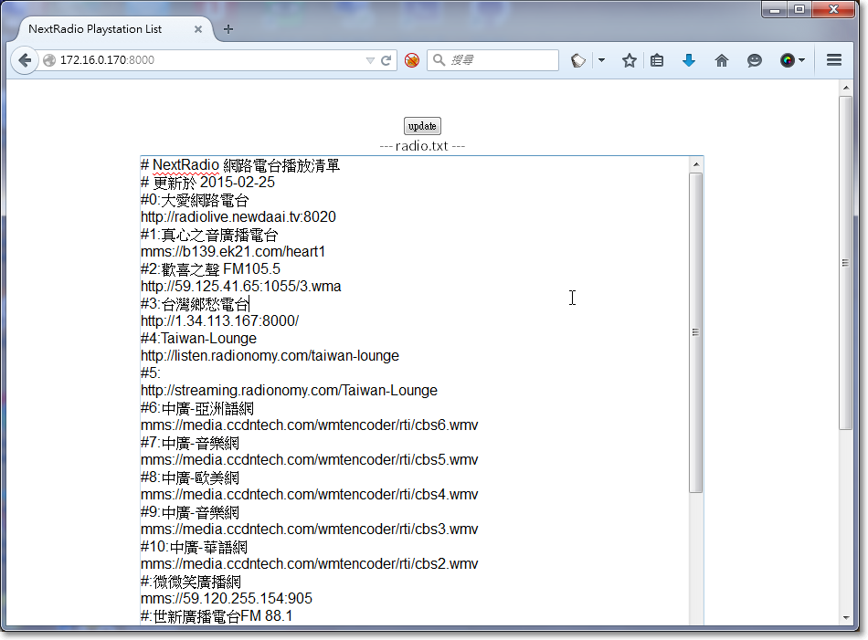Click the '#3:台灣鄉愁電台' line
Image resolution: width=868 pixels, height=640 pixels.
195,304
